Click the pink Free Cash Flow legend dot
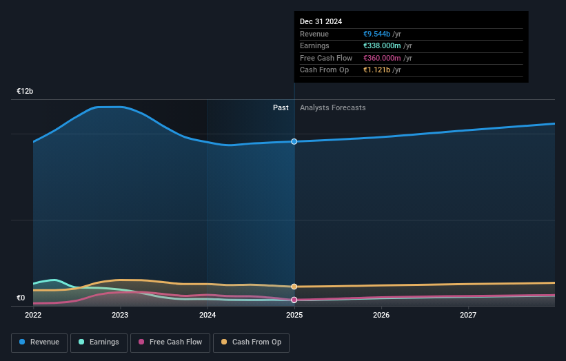 141,342
